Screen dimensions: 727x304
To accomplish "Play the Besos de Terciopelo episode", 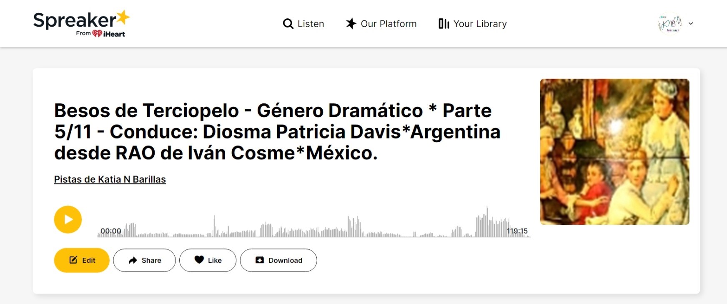I will pos(68,219).
